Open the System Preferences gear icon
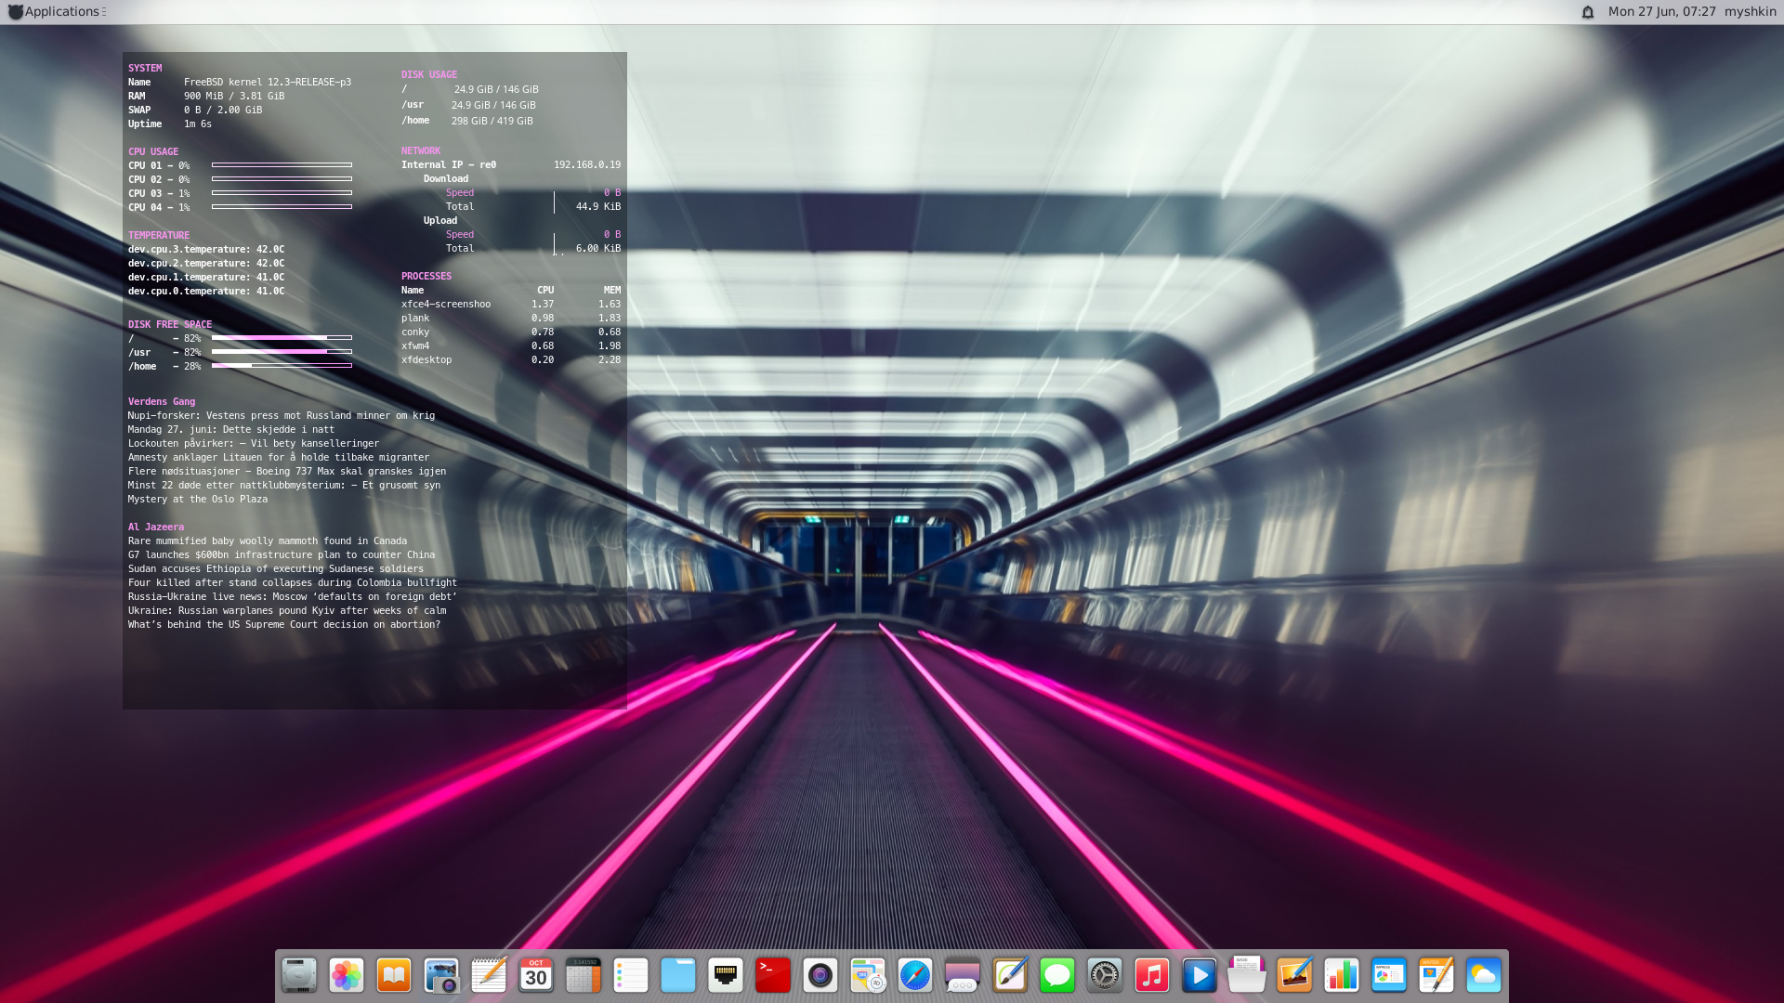1784x1003 pixels. pyautogui.click(x=1105, y=975)
